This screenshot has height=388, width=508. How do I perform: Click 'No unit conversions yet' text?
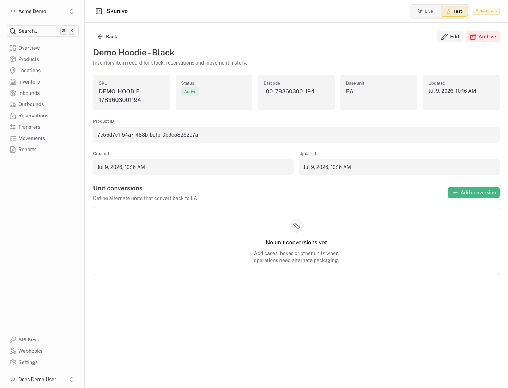(x=296, y=243)
